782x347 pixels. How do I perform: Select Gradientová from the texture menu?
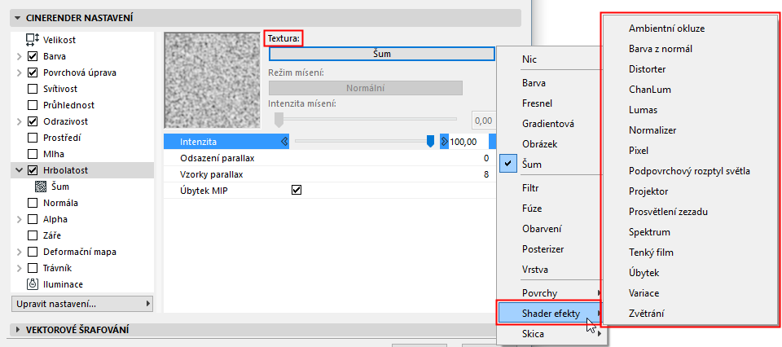click(x=550, y=124)
